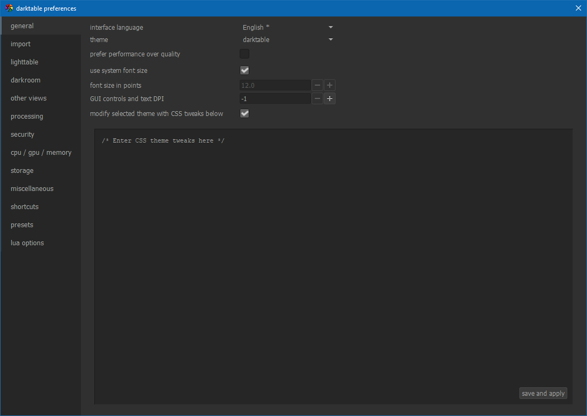The image size is (587, 416).
Task: Open the processing tab
Action: 40,117
